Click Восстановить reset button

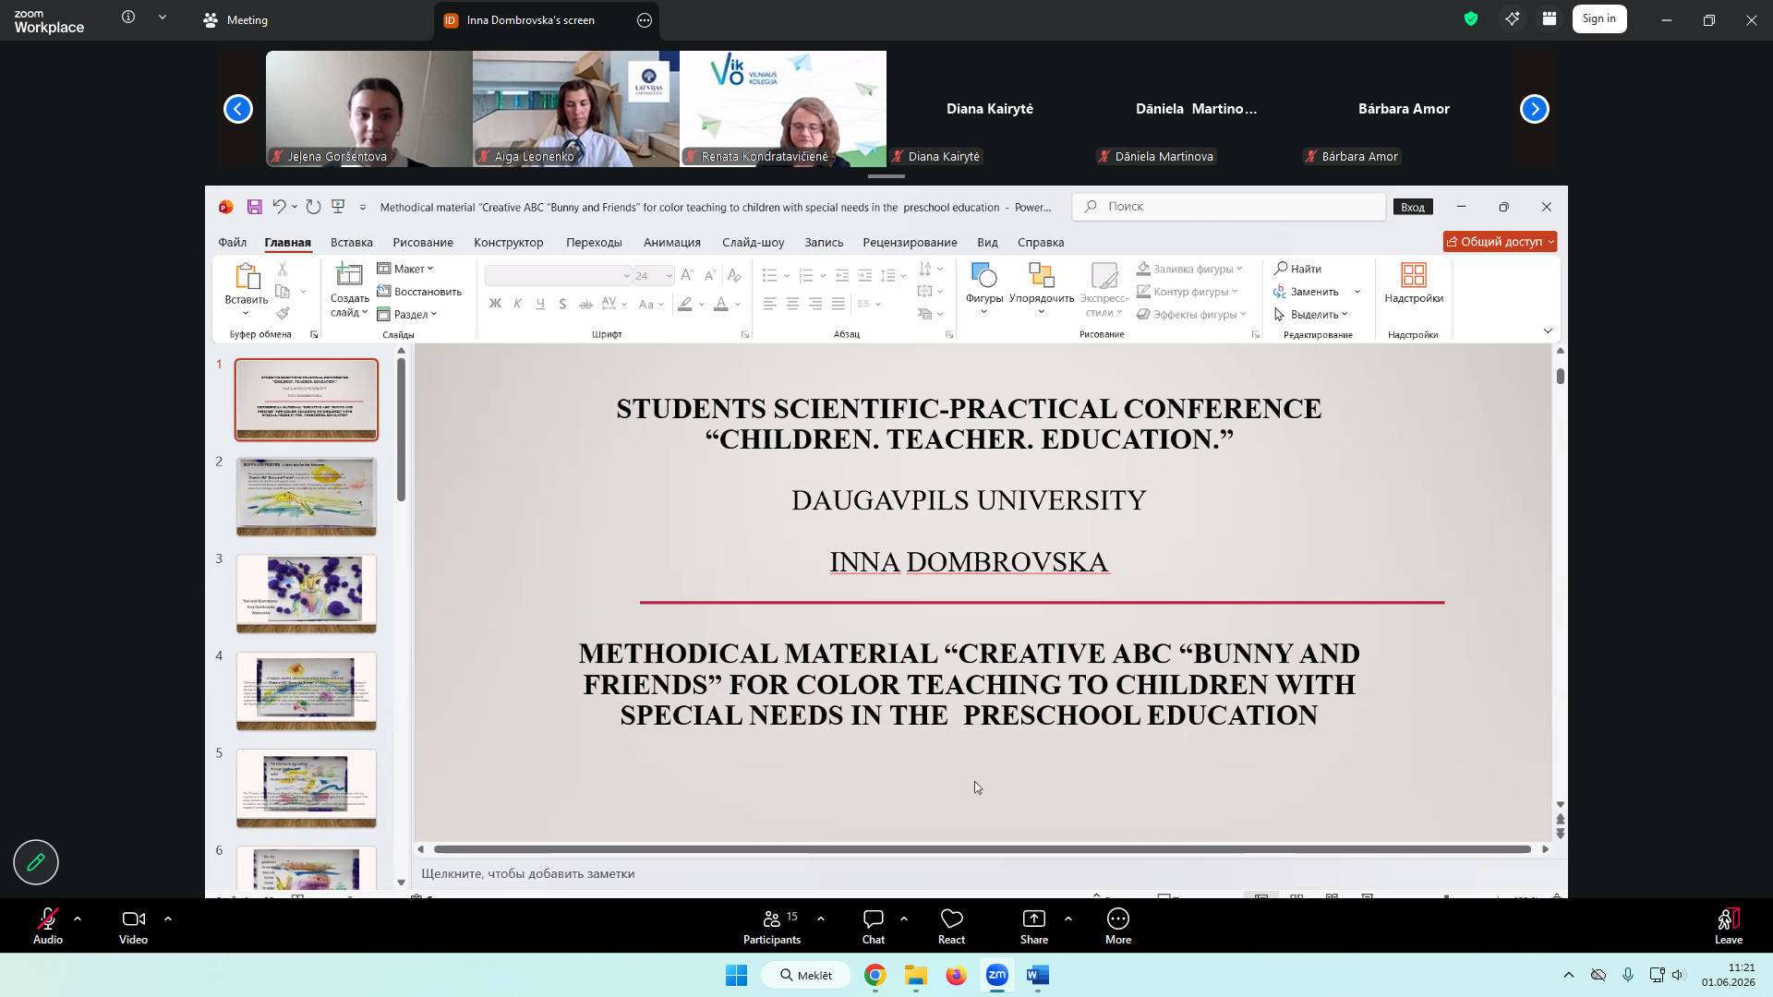click(x=419, y=292)
